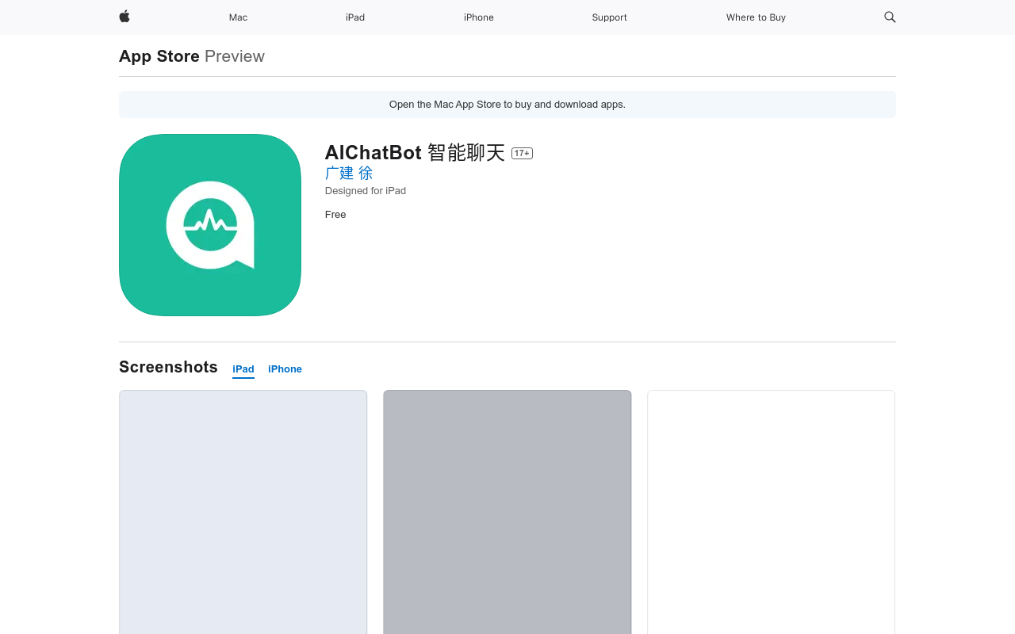Open the second gray screenshot thumbnail
Viewport: 1015px width, 634px height.
(507, 512)
